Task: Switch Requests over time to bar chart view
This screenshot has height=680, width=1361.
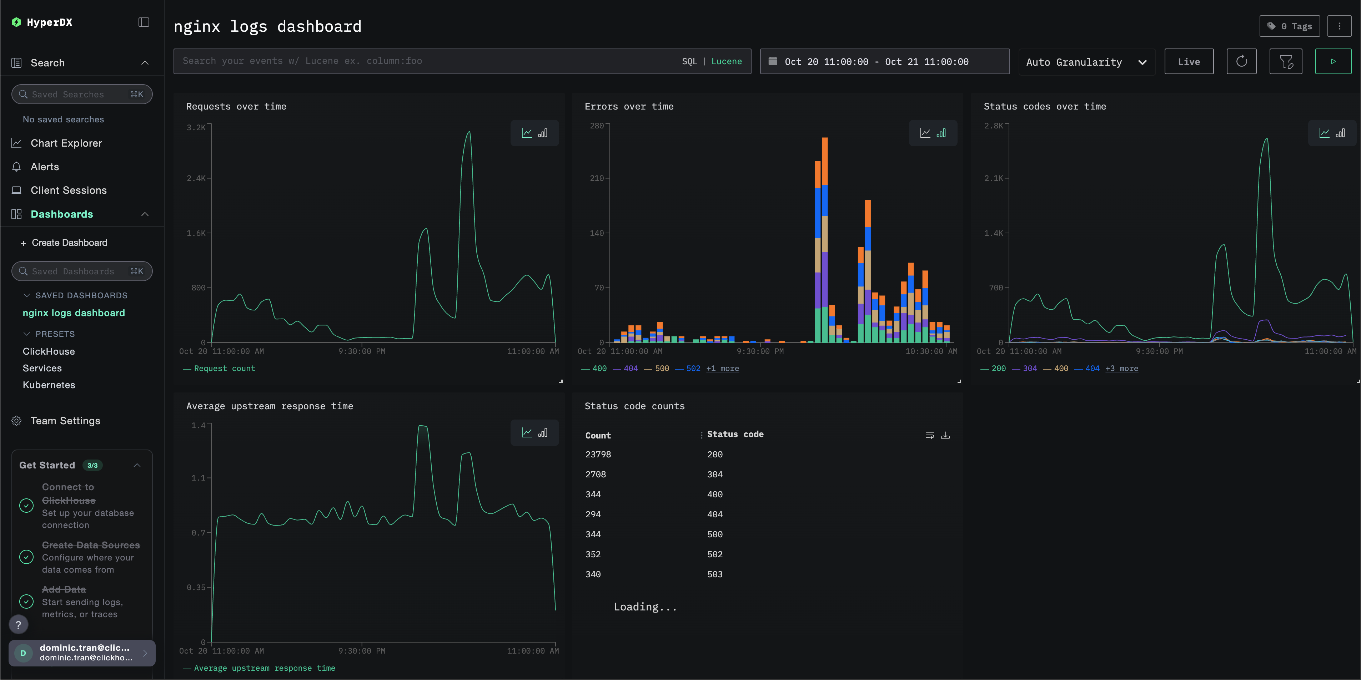Action: tap(543, 133)
